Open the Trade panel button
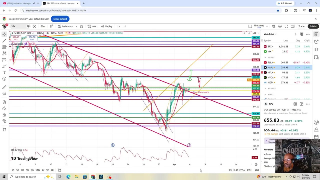This screenshot has width=320, height=180. click(x=301, y=26)
